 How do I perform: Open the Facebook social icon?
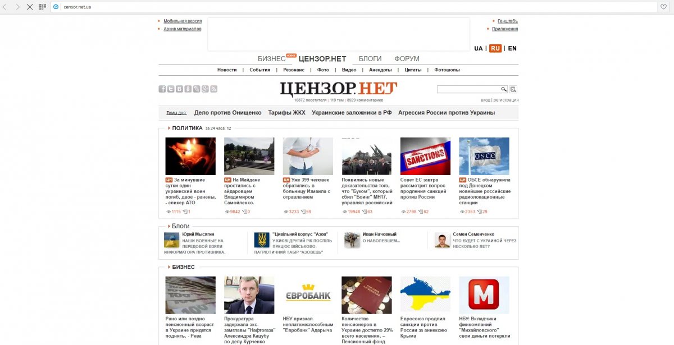pos(162,89)
